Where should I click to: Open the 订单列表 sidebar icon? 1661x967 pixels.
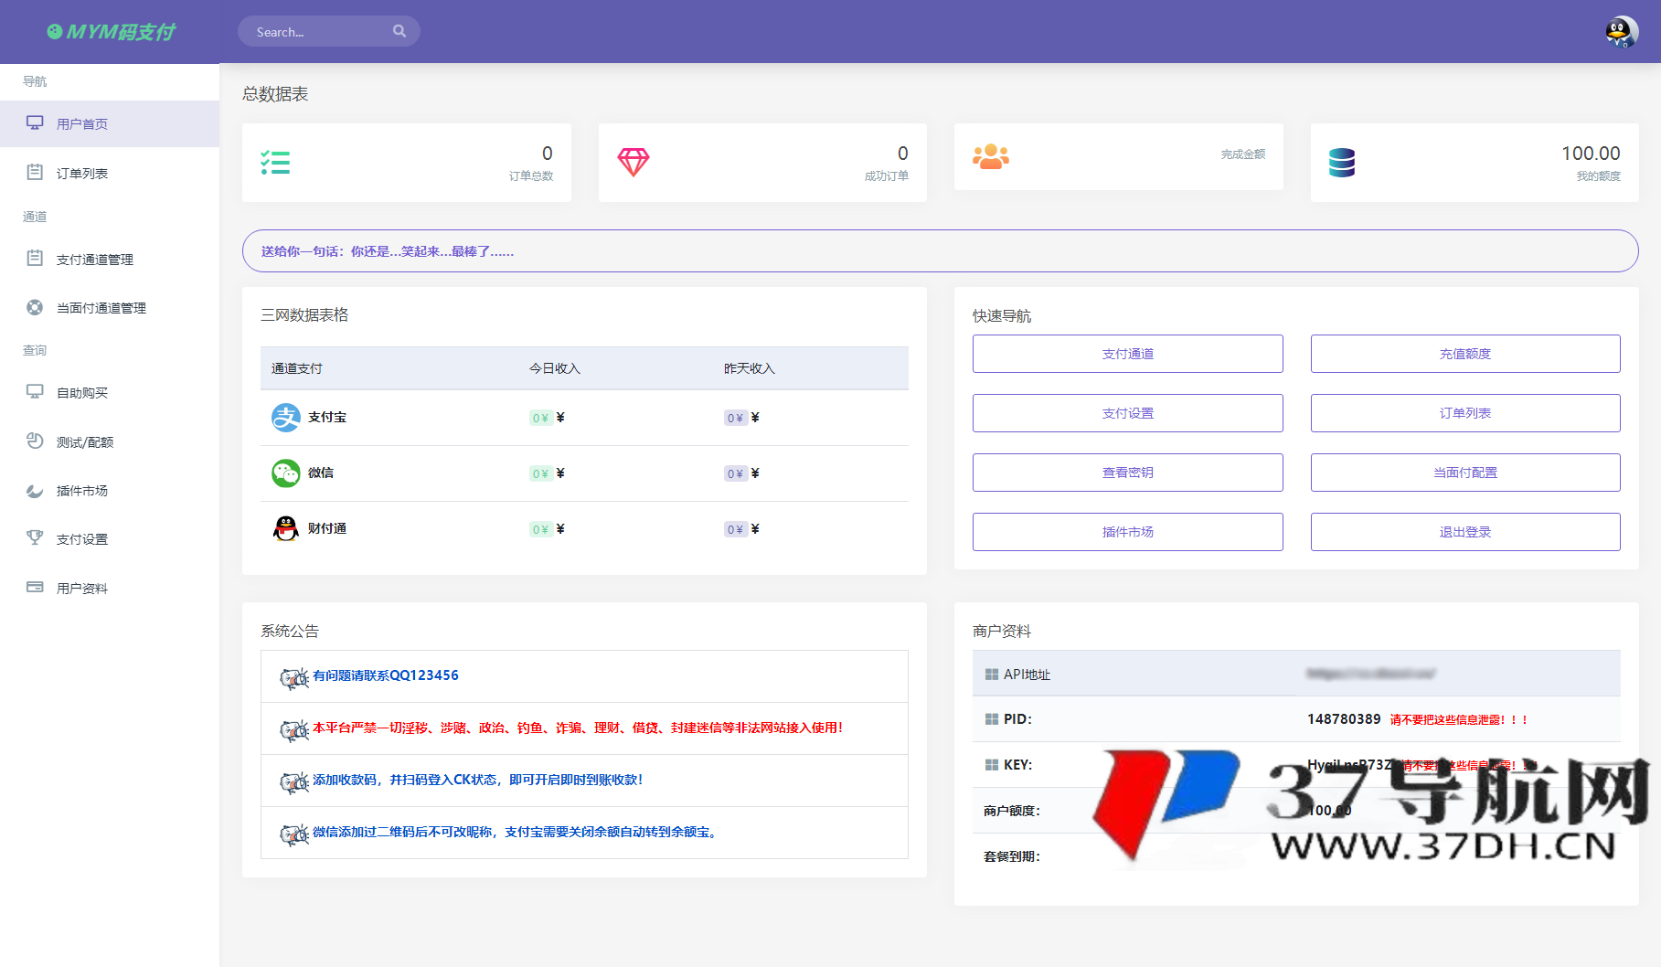pyautogui.click(x=35, y=172)
